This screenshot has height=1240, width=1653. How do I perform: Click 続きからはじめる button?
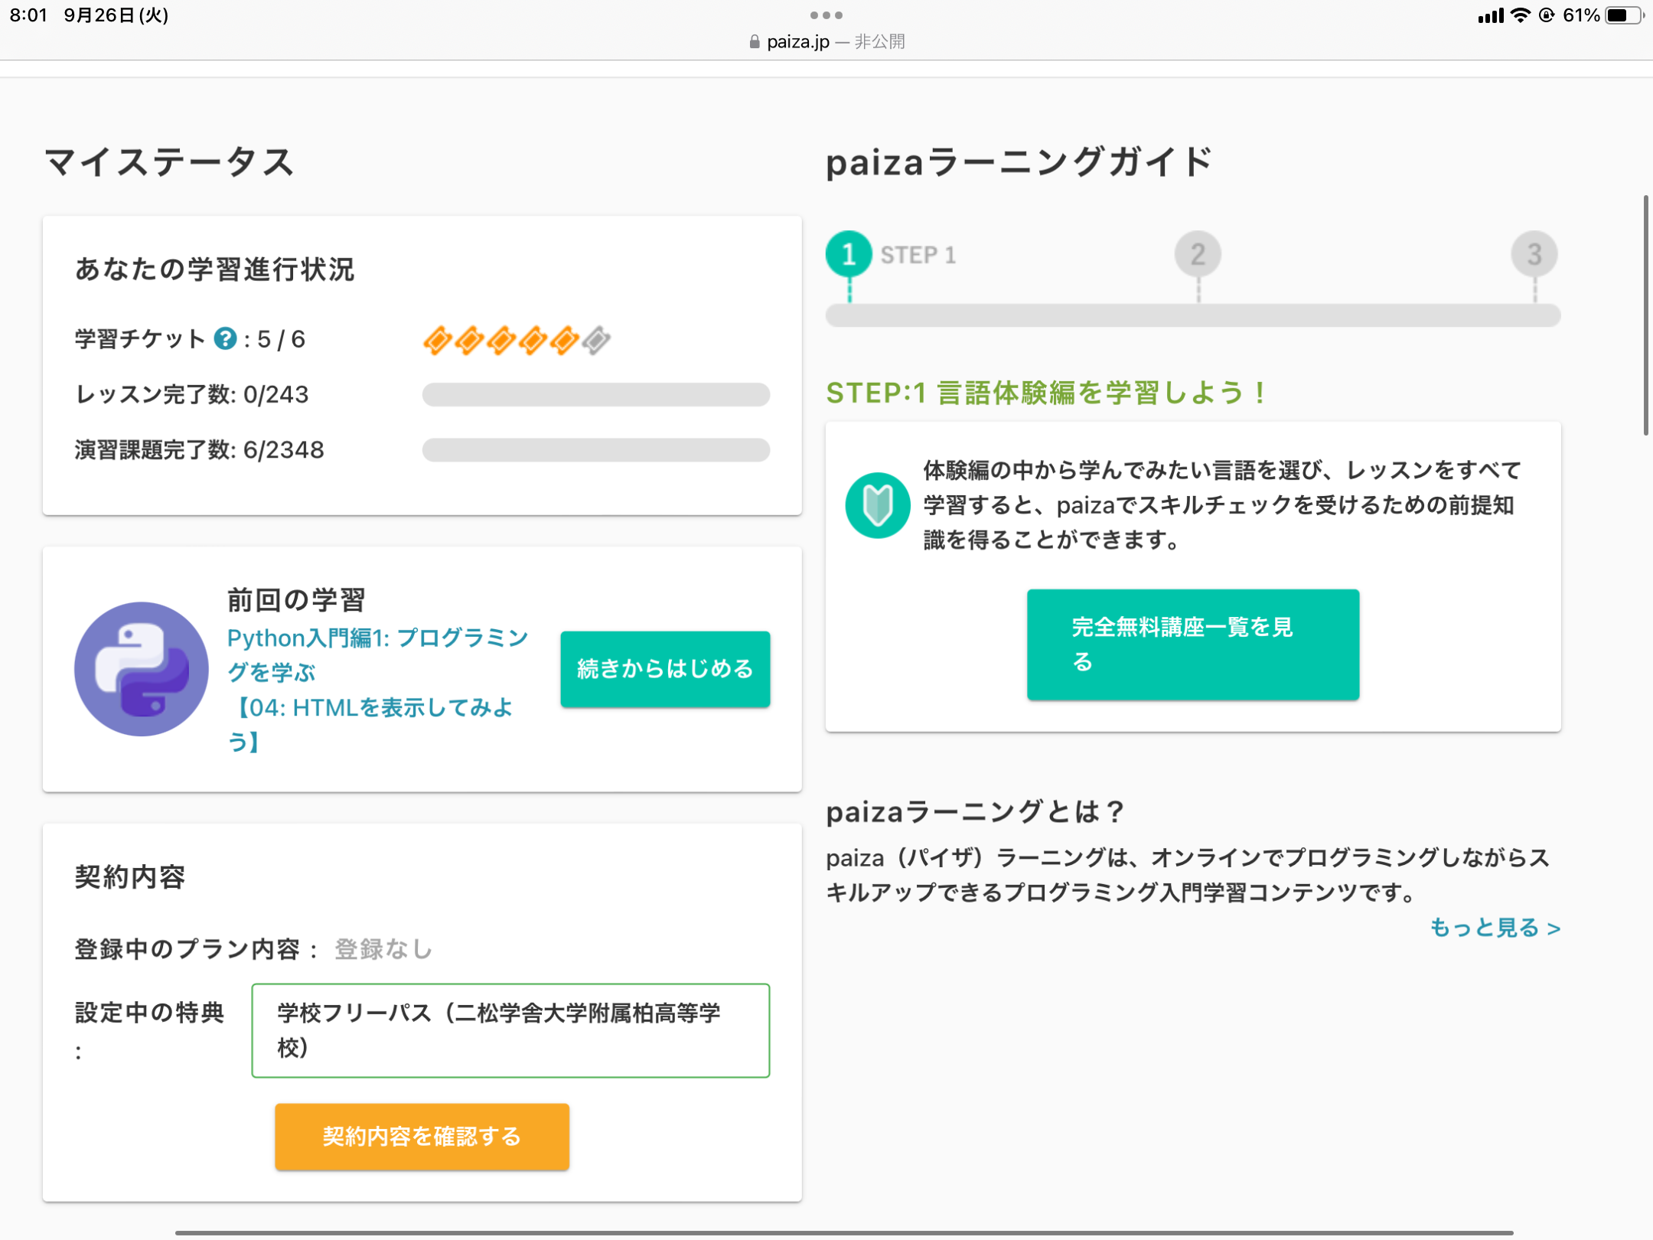665,669
